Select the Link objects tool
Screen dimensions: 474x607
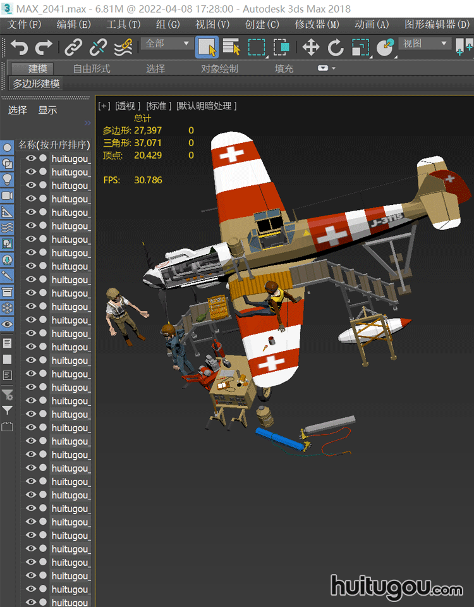tap(74, 47)
